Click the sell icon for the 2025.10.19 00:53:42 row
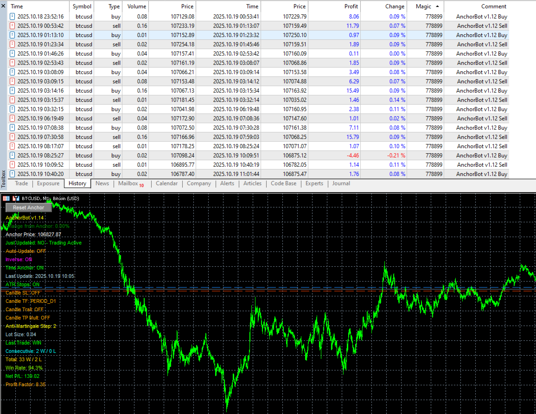Image resolution: width=536 pixels, height=414 pixels. [x=13, y=25]
